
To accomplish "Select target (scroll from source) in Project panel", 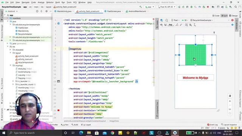I will (x=37, y=11).
